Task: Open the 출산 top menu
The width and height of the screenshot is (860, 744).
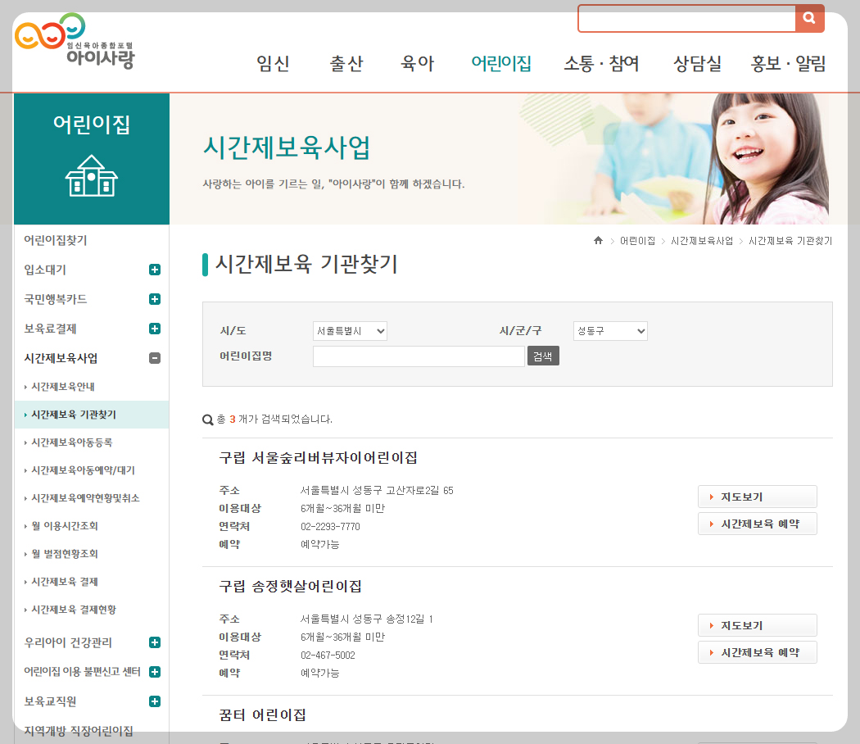Action: click(x=346, y=64)
